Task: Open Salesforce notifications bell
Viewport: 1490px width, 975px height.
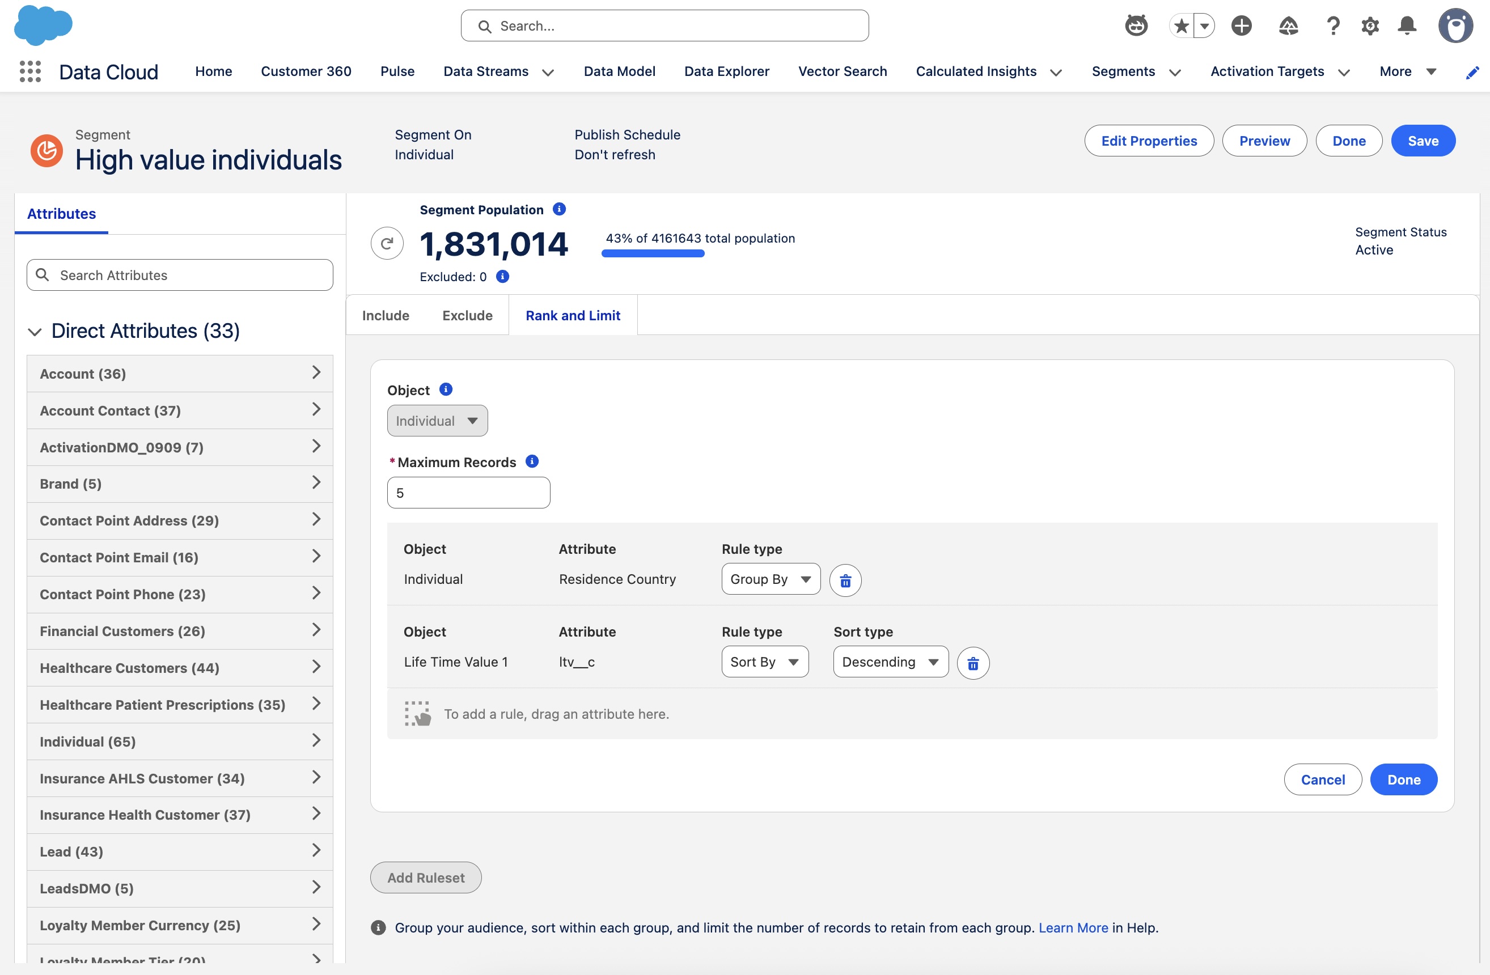Action: (x=1407, y=26)
